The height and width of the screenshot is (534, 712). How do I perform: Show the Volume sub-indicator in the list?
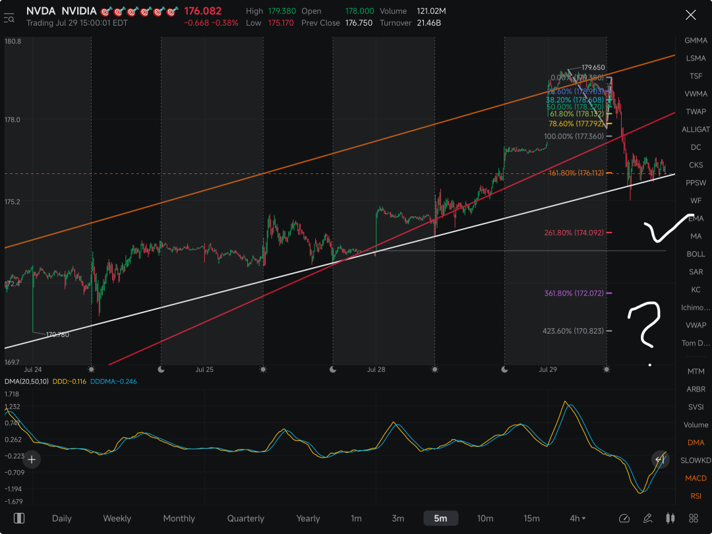(x=696, y=425)
